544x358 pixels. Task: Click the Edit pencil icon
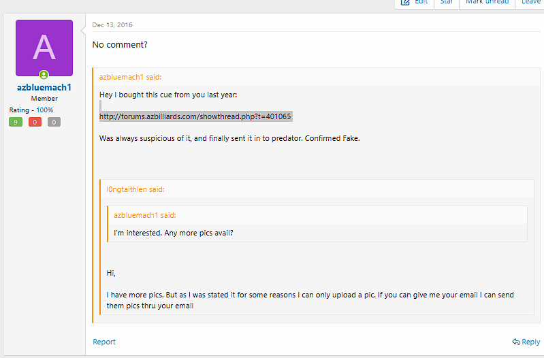405,2
